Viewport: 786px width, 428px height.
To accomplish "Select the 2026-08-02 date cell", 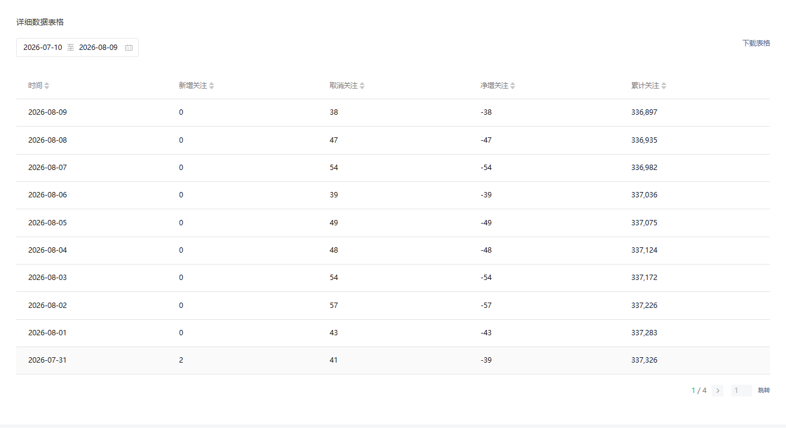I will click(x=48, y=306).
